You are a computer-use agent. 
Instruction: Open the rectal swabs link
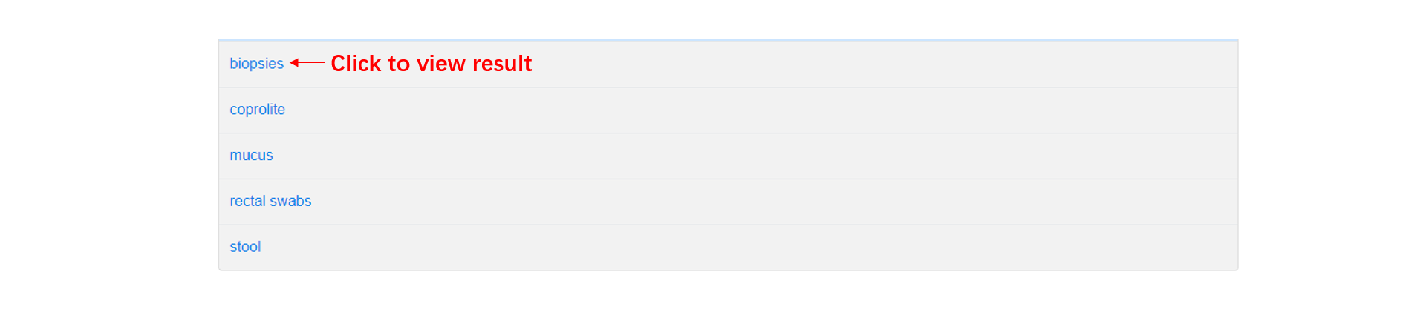(270, 201)
